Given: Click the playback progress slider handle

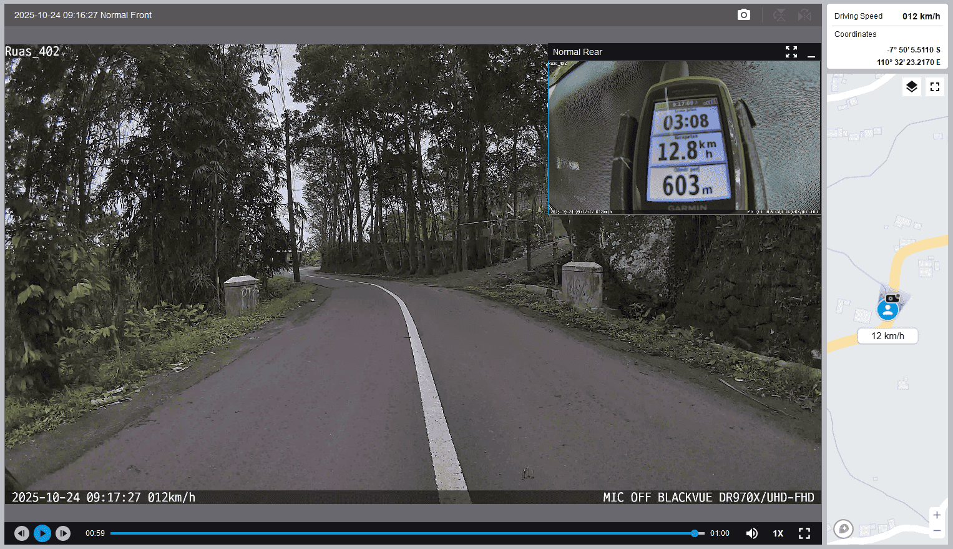Looking at the screenshot, I should tap(695, 533).
